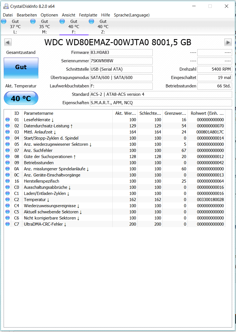Open the Datei menu
Screen dimensions: 236x332
click(8, 15)
